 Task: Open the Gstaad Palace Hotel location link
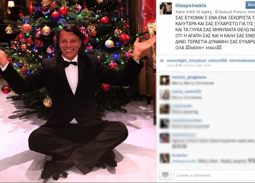(237, 12)
